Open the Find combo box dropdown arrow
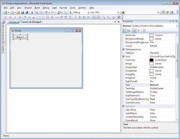The width and height of the screenshot is (180, 139). [x=158, y=13]
